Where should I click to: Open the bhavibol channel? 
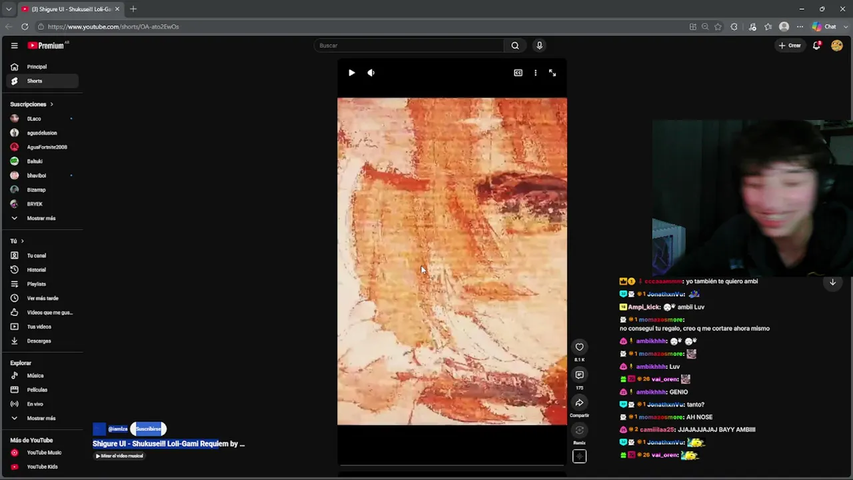click(x=43, y=175)
